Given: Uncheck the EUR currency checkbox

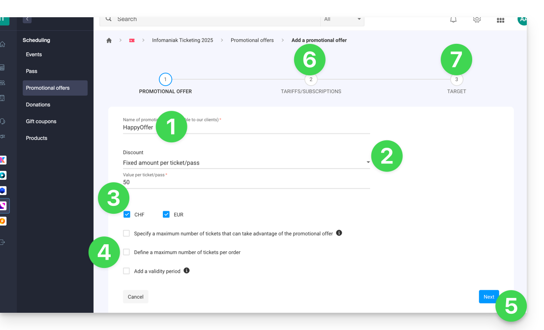Looking at the screenshot, I should pyautogui.click(x=166, y=214).
